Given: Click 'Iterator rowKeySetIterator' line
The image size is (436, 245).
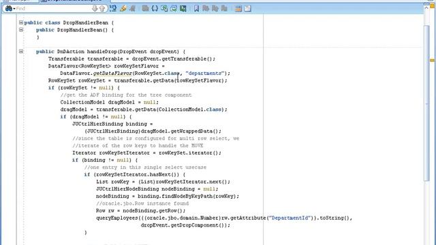Looking at the screenshot, I should click(x=147, y=152).
